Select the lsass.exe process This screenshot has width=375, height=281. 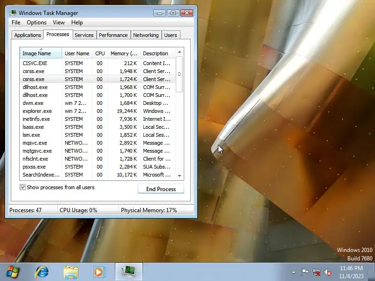(x=97, y=127)
